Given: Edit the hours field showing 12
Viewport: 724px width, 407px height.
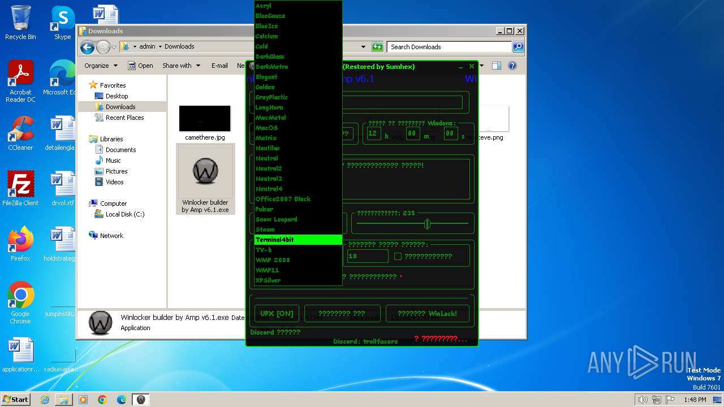Looking at the screenshot, I should point(373,133).
